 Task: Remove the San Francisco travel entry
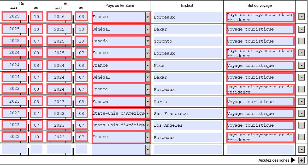[301, 113]
